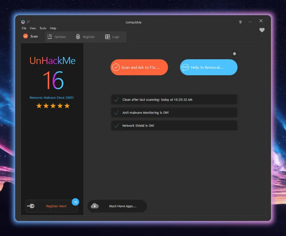286x236 pixels.
Task: Open the hamburger lines menu icon
Action: (x=29, y=22)
